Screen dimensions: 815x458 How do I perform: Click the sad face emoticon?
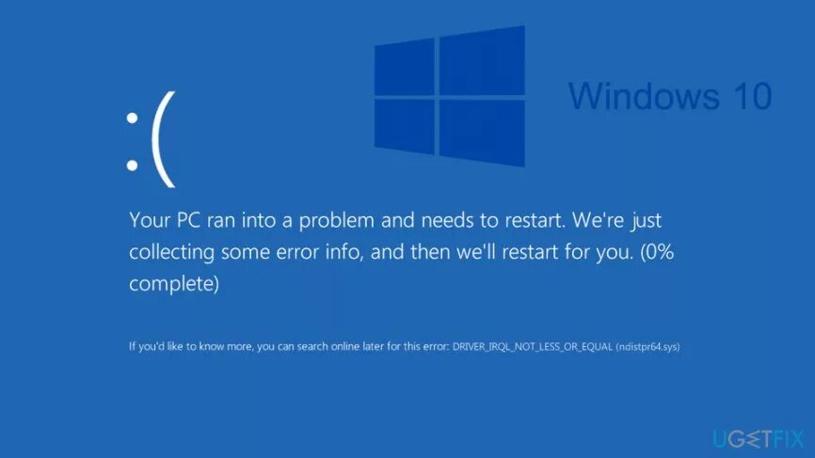pos(151,139)
